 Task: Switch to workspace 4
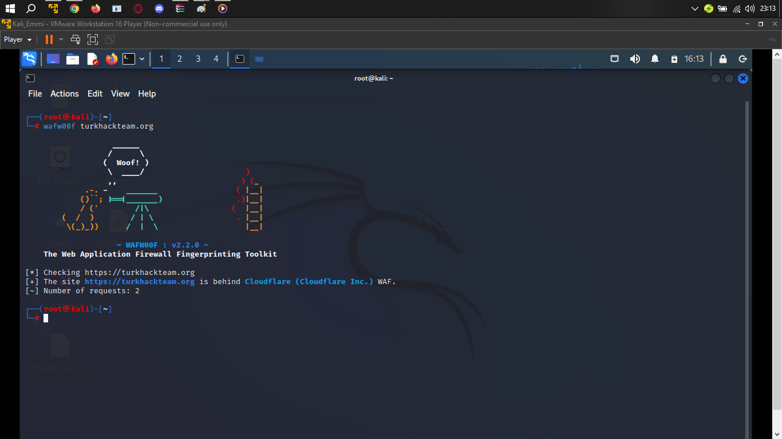pyautogui.click(x=216, y=59)
